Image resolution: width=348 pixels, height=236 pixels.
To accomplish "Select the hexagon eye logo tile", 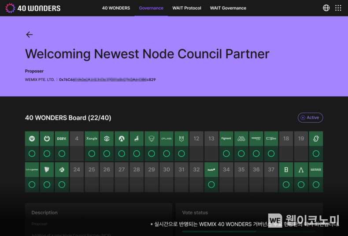I will (107, 139).
